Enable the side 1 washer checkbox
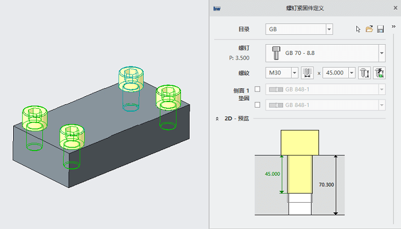The image size is (401, 229). coord(258,89)
